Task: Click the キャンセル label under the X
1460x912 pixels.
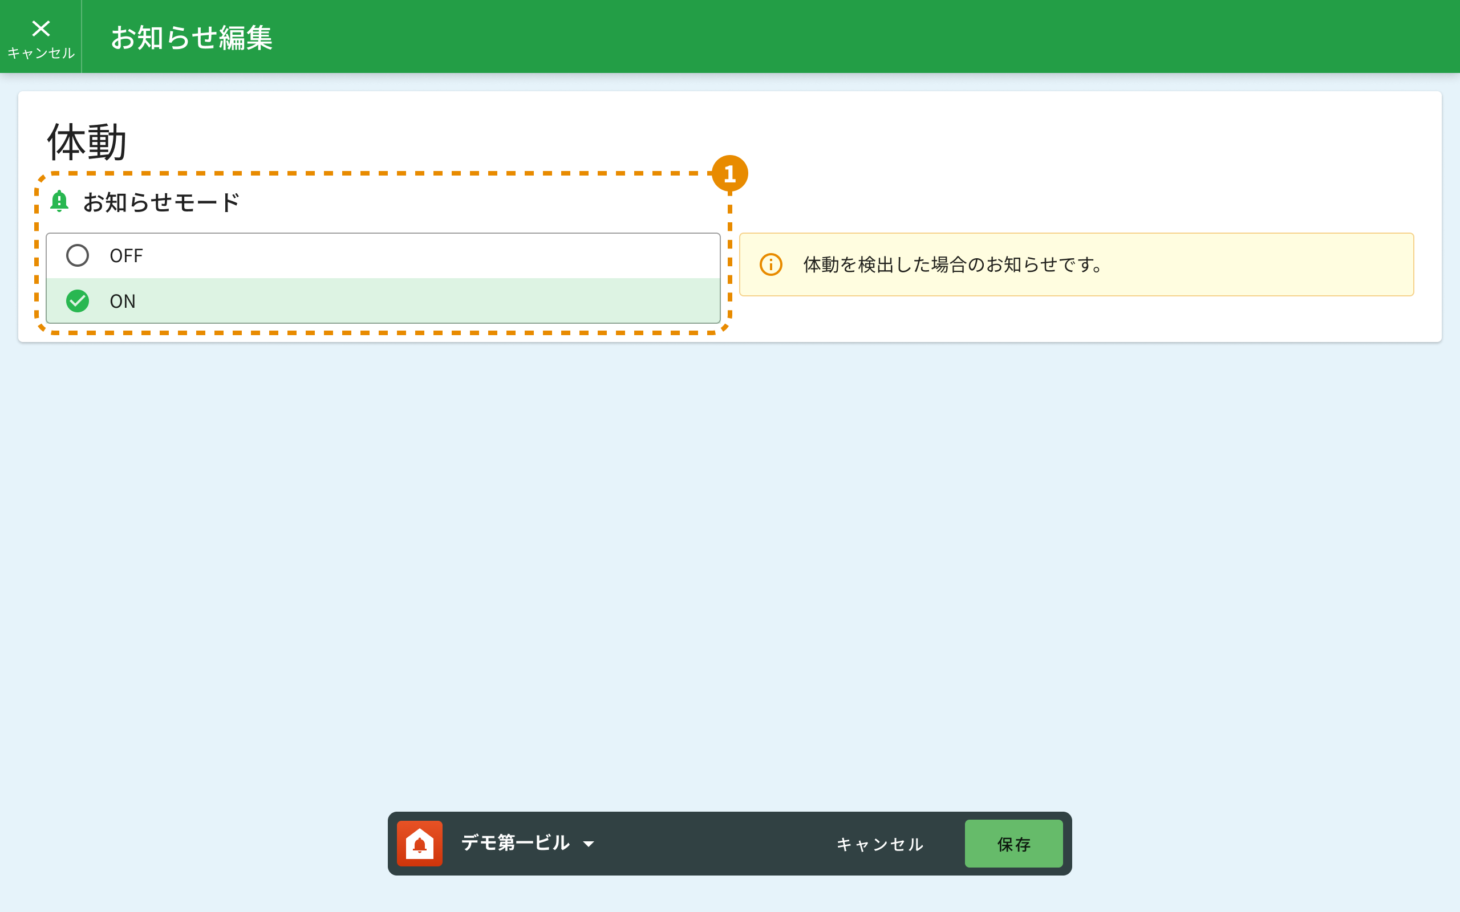Action: 41,54
